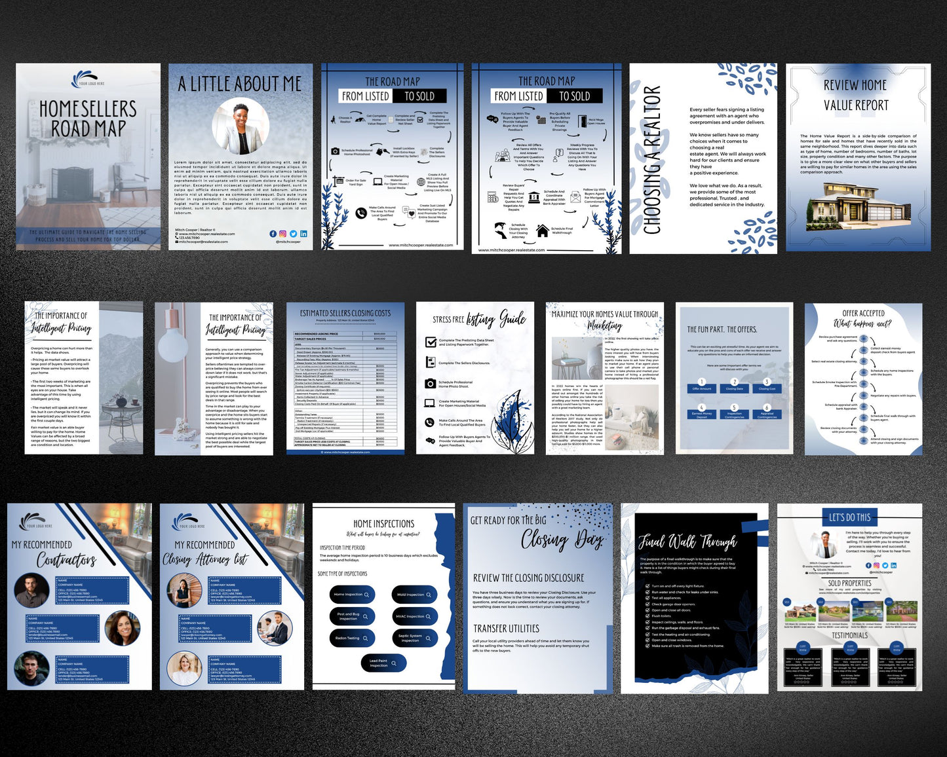The width and height of the screenshot is (947, 757).
Task: Click the phone icon beside Make Calls in Listing Guide
Action: (431, 422)
